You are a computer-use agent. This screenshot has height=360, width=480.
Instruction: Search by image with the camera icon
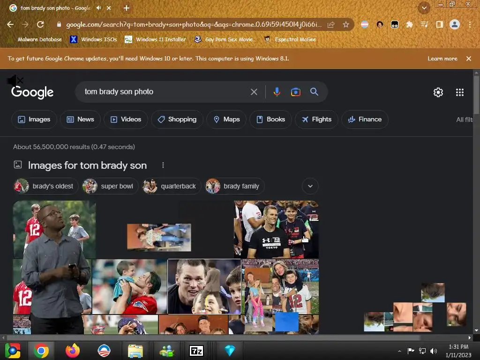(295, 92)
